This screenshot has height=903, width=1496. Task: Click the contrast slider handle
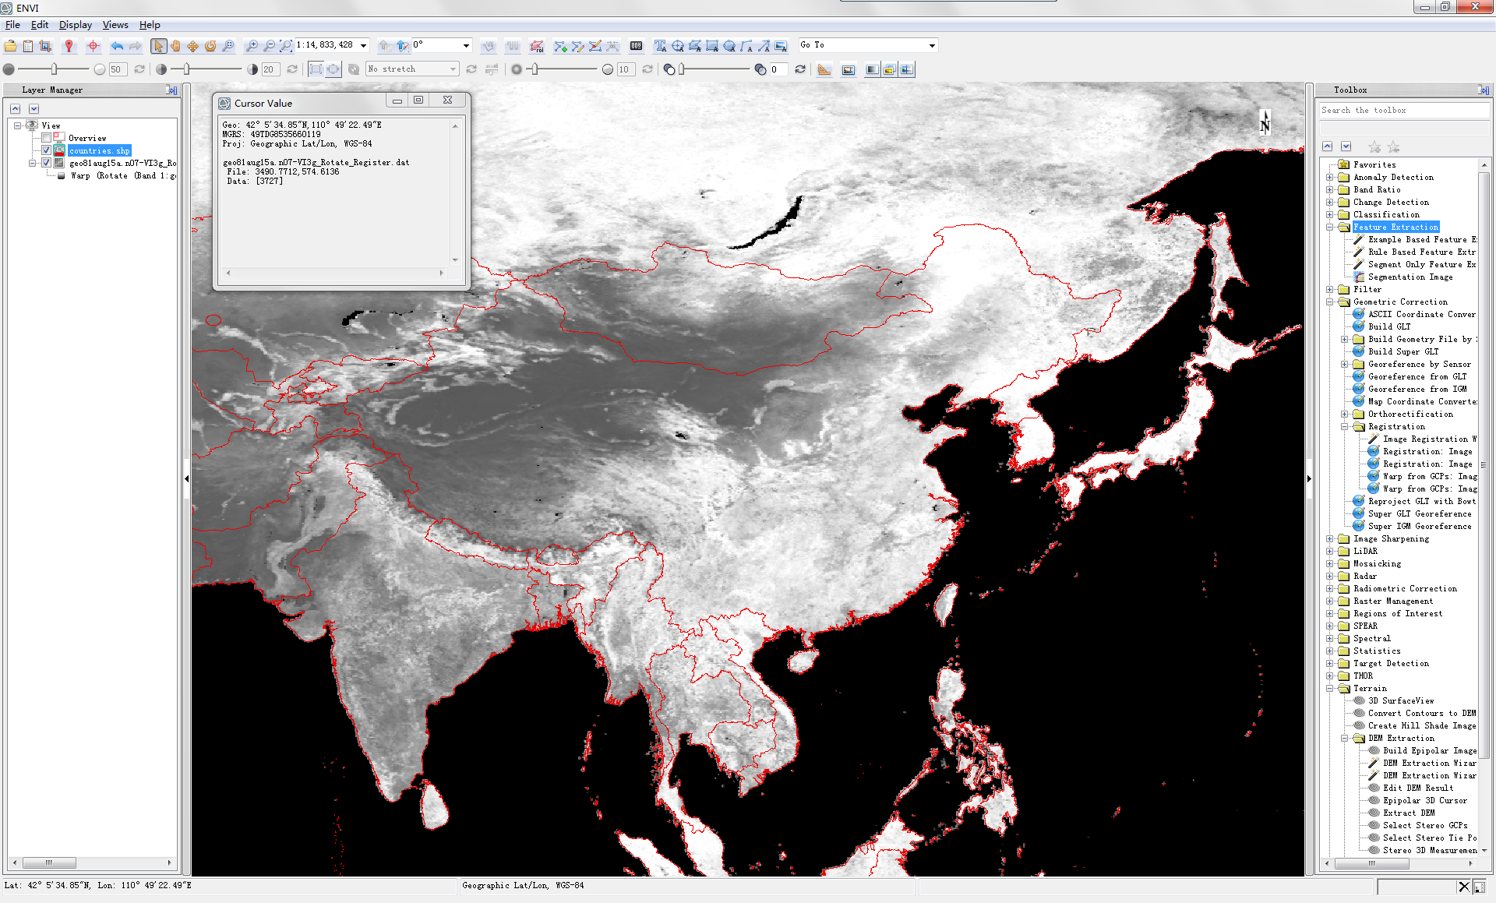tap(186, 69)
